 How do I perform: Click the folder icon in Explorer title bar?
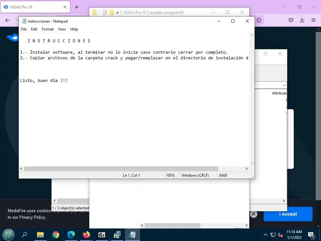(x=94, y=13)
